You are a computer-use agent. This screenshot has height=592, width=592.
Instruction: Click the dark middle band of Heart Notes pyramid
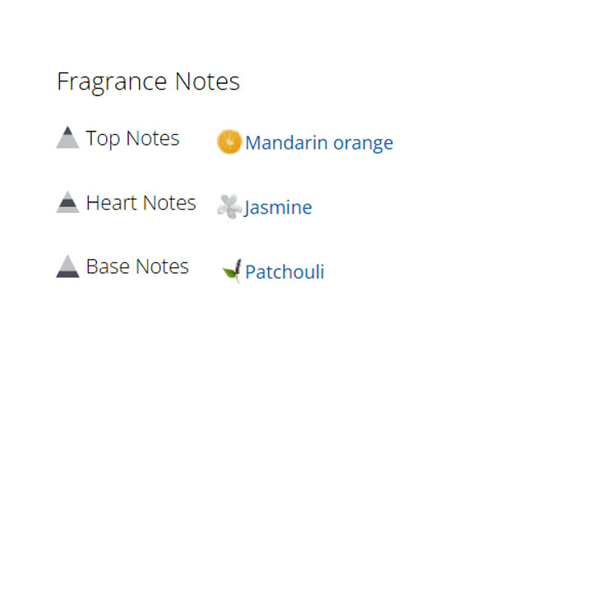click(67, 202)
